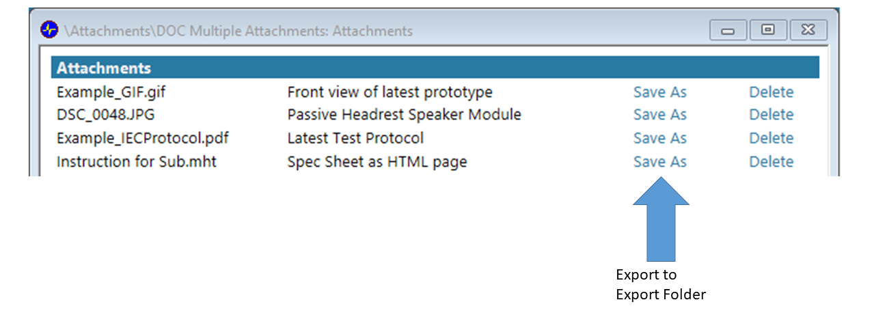Viewport: 874px width, 313px height.
Task: Click description 'Front view of latest prototype'
Action: tap(390, 92)
